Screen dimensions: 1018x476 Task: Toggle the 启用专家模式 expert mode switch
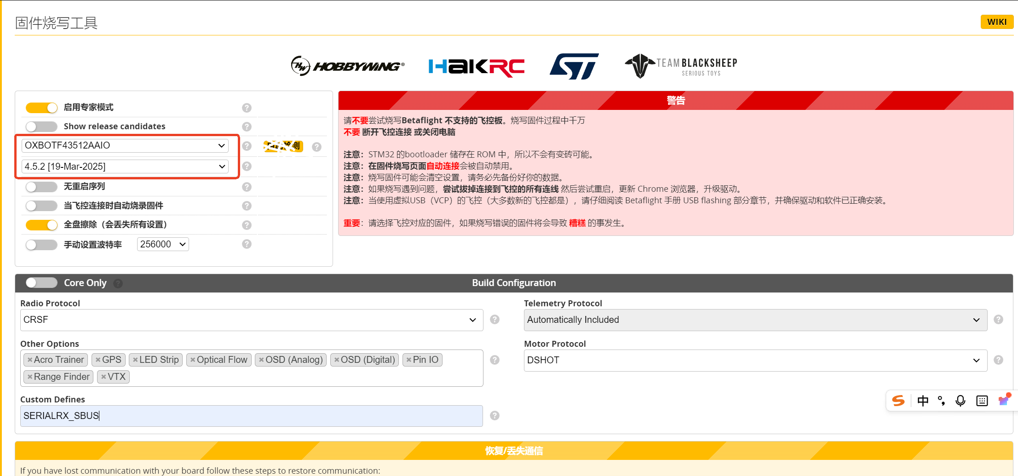41,108
